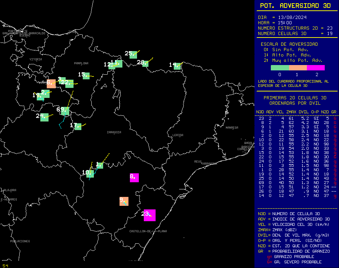Image resolution: width=339 pixels, height=268 pixels.
Task: Click the green cell 14 marker
Action: tap(177, 66)
